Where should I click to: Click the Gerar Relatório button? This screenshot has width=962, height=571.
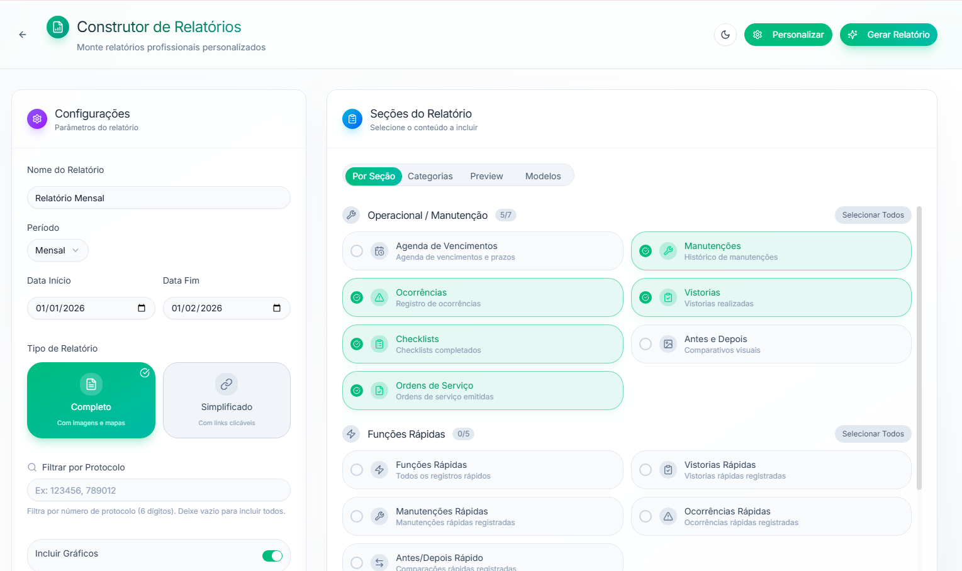pyautogui.click(x=888, y=35)
